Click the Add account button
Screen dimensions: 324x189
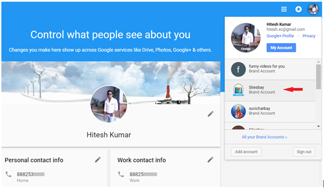[x=246, y=152]
